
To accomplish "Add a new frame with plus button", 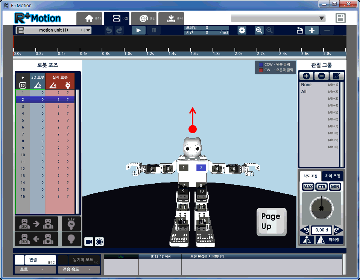I will click(x=312, y=30).
